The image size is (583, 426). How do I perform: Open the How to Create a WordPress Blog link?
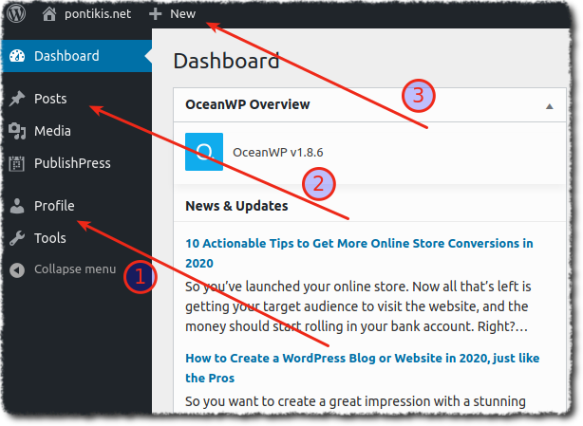[363, 368]
